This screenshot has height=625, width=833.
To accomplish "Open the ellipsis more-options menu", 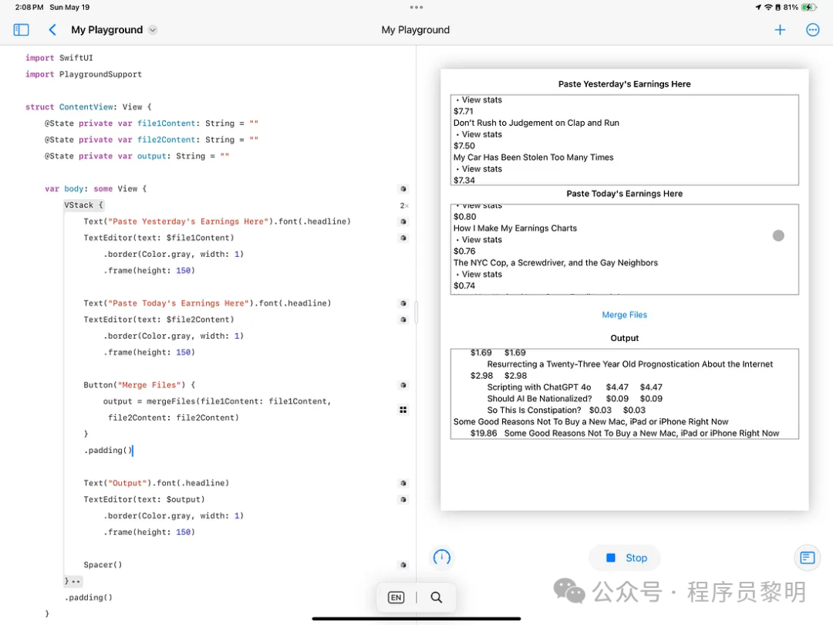I will pos(812,30).
